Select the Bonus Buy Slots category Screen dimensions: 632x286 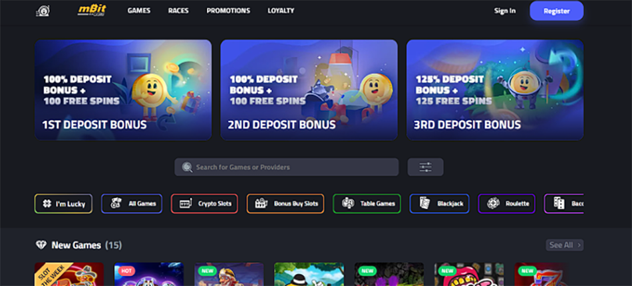point(285,204)
